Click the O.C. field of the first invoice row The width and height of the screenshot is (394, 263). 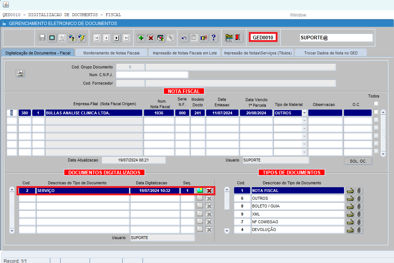click(x=358, y=113)
